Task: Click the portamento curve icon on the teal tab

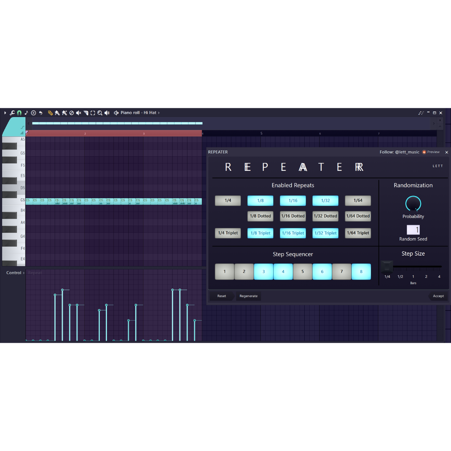Action: 22,127
